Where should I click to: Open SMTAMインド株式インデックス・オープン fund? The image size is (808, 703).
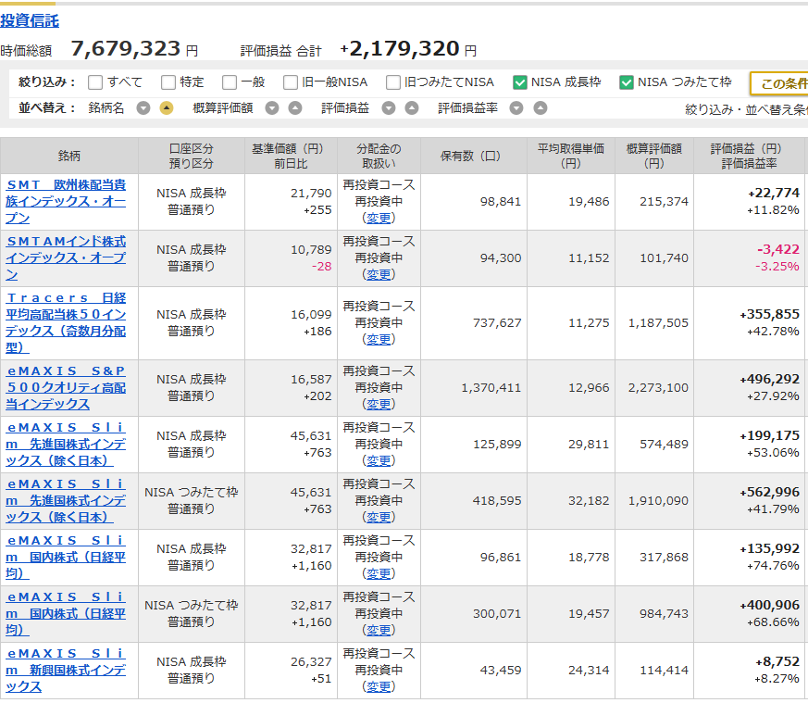66,257
